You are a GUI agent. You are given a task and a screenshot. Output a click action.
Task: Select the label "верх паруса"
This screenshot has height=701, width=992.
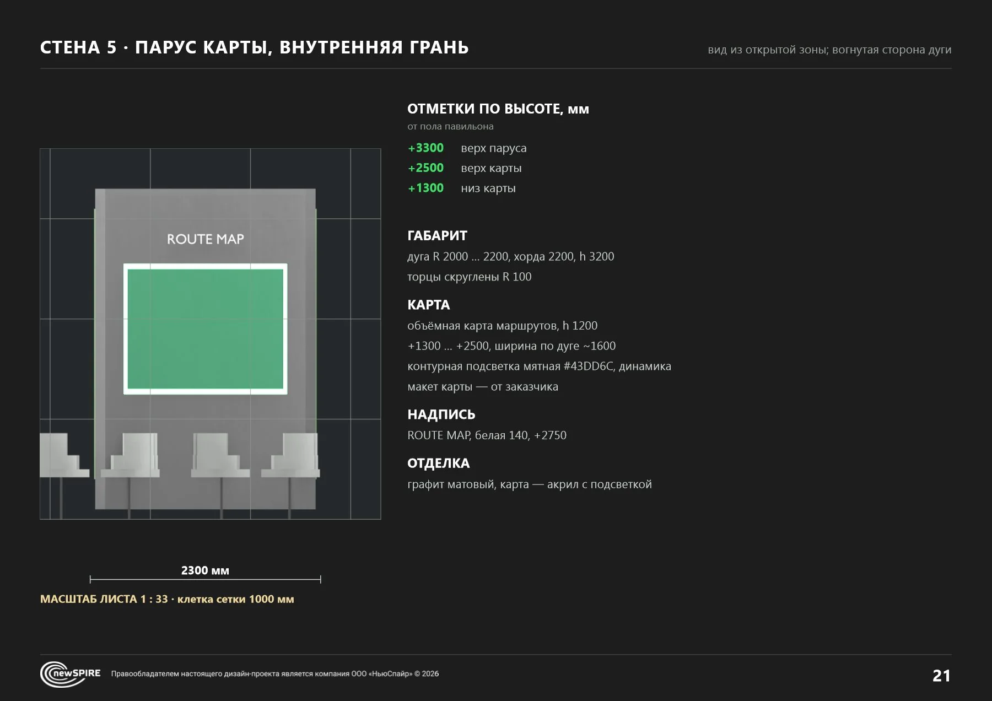tap(494, 148)
